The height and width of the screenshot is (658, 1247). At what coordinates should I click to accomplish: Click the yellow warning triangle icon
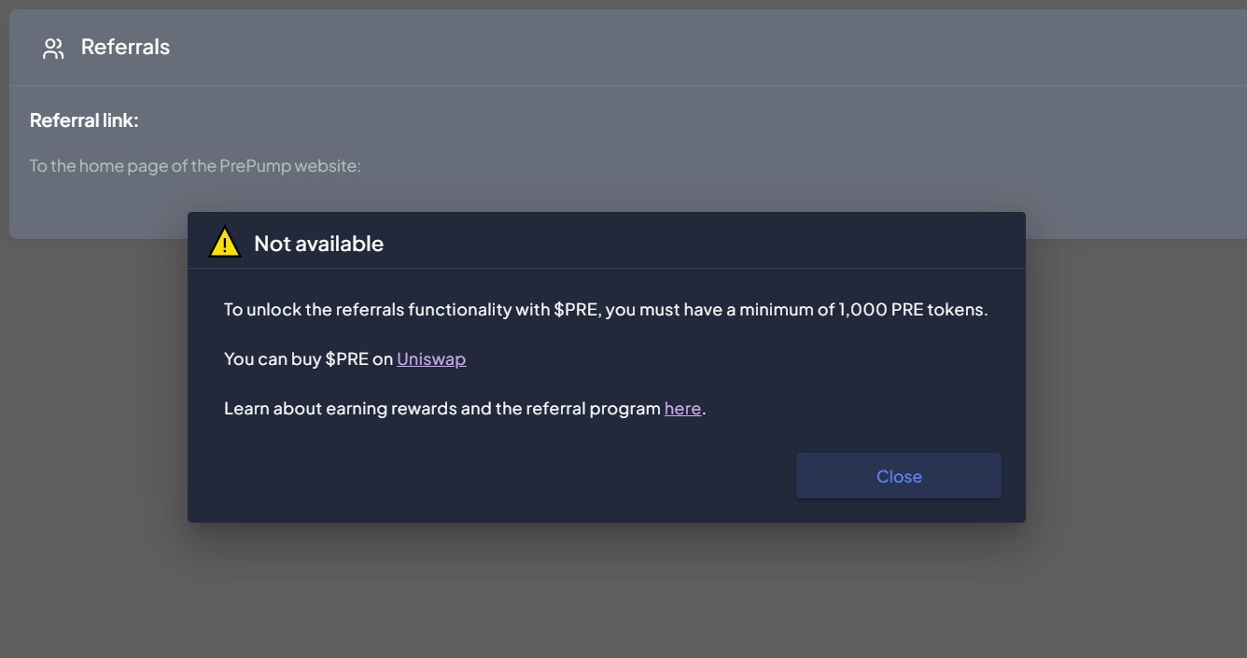[224, 243]
